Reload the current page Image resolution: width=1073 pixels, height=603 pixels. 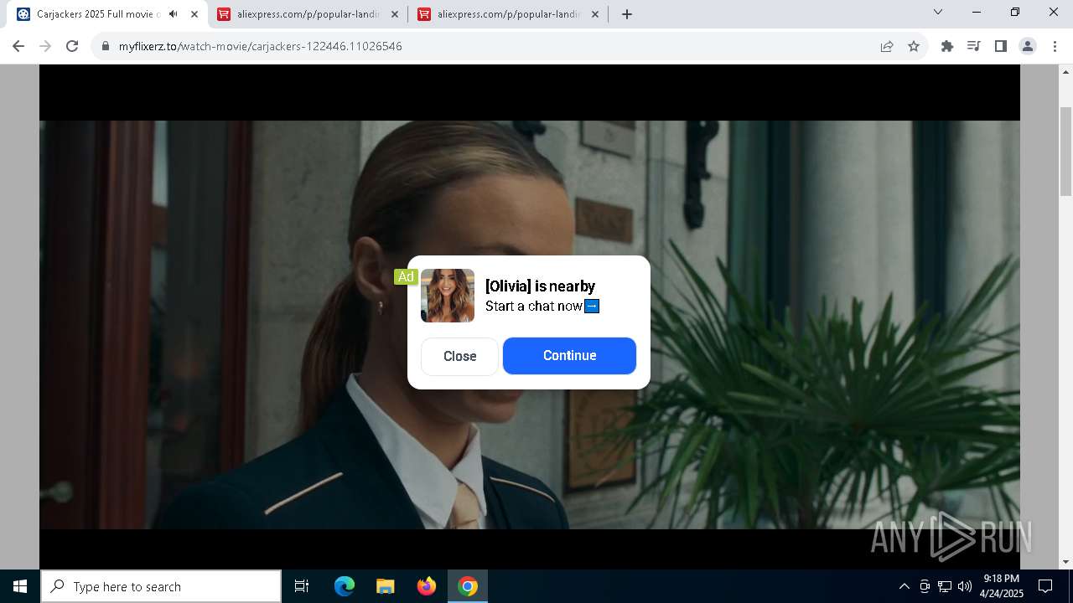point(72,46)
